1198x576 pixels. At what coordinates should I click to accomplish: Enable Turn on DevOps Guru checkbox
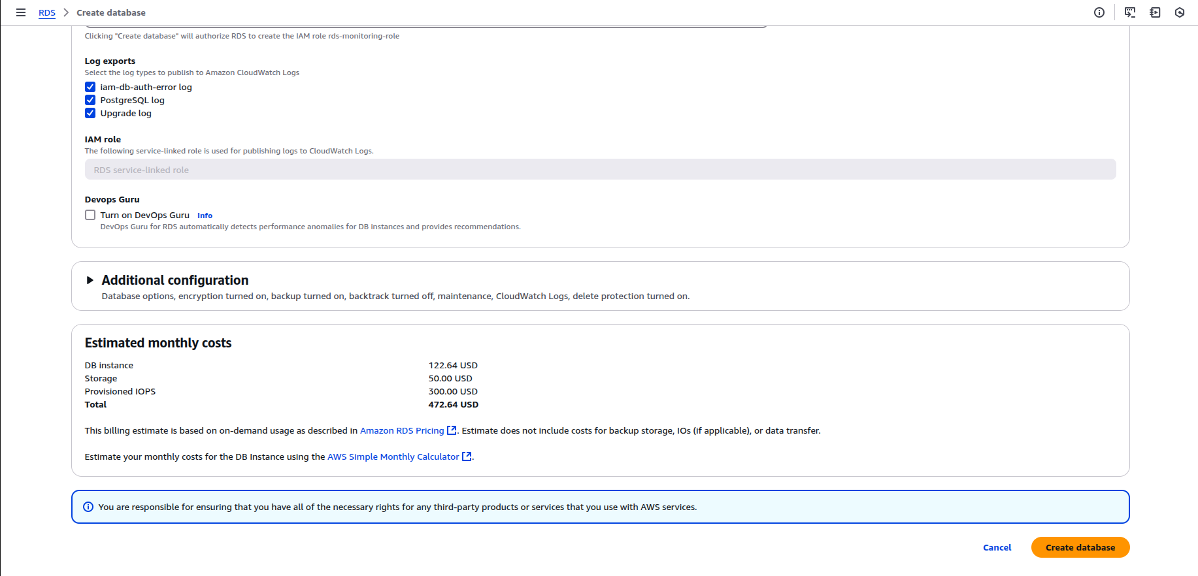90,215
